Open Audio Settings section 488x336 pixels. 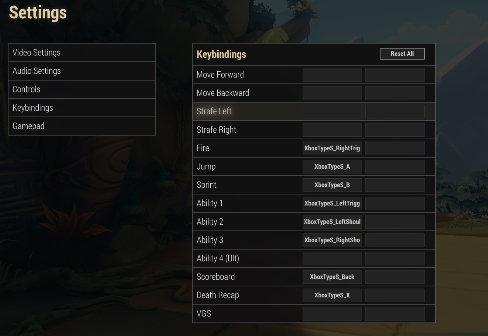[82, 71]
